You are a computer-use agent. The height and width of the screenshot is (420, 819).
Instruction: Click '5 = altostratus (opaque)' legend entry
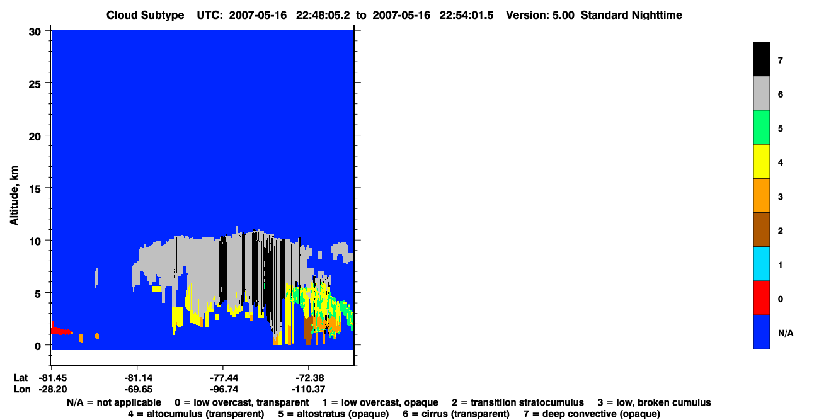pos(335,414)
